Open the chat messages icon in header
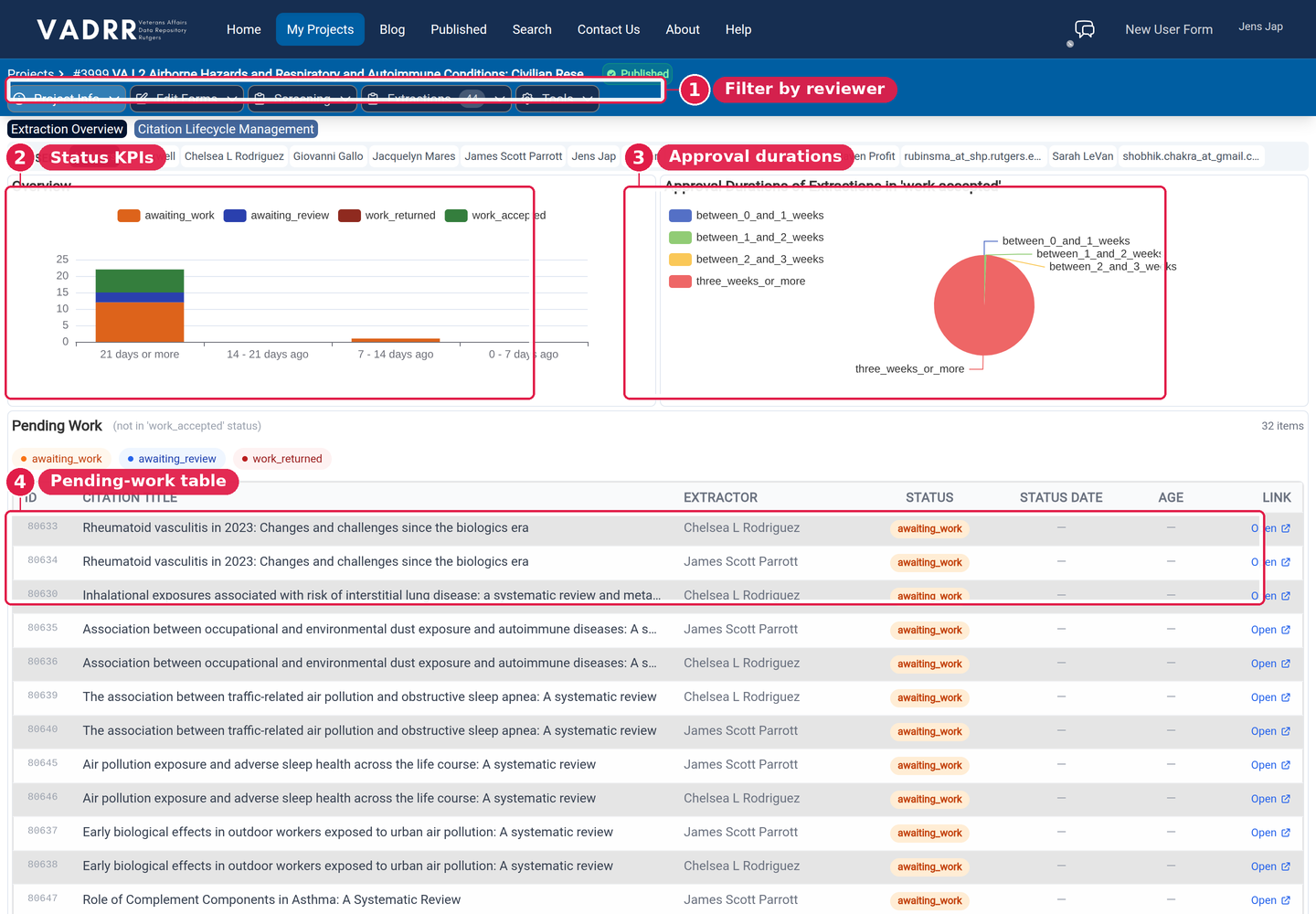1316x914 pixels. (x=1085, y=29)
